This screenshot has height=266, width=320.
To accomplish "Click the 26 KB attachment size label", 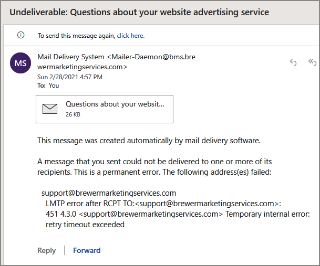I will [x=73, y=114].
